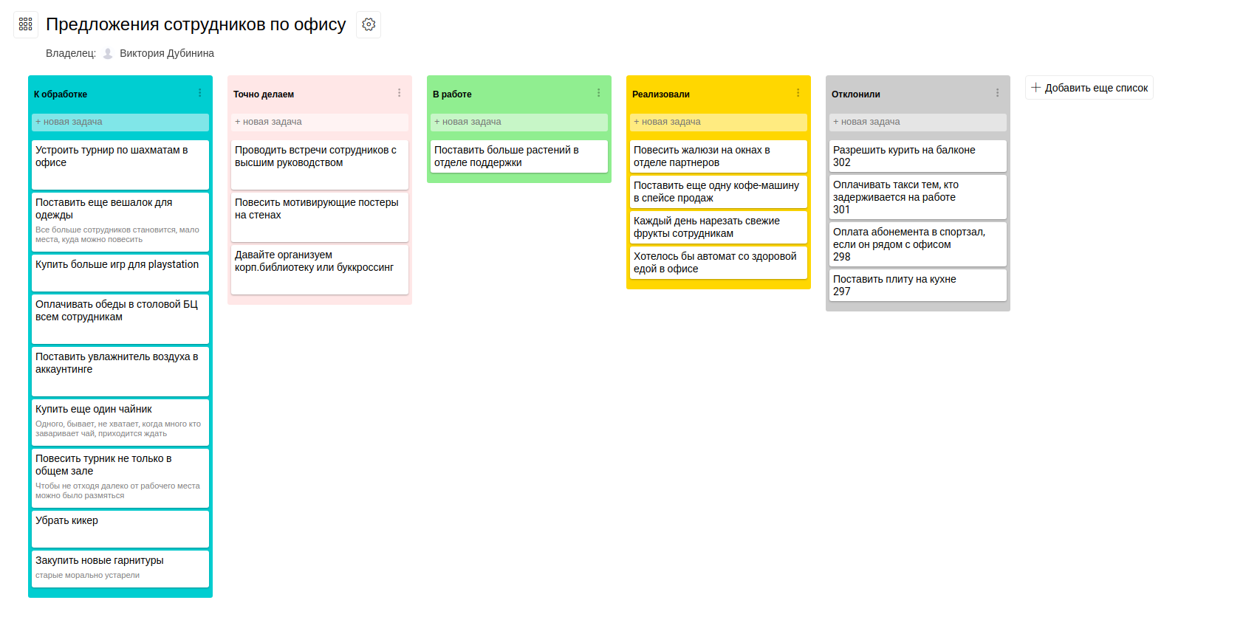
Task: Click the owner avatar icon
Action: pos(108,53)
